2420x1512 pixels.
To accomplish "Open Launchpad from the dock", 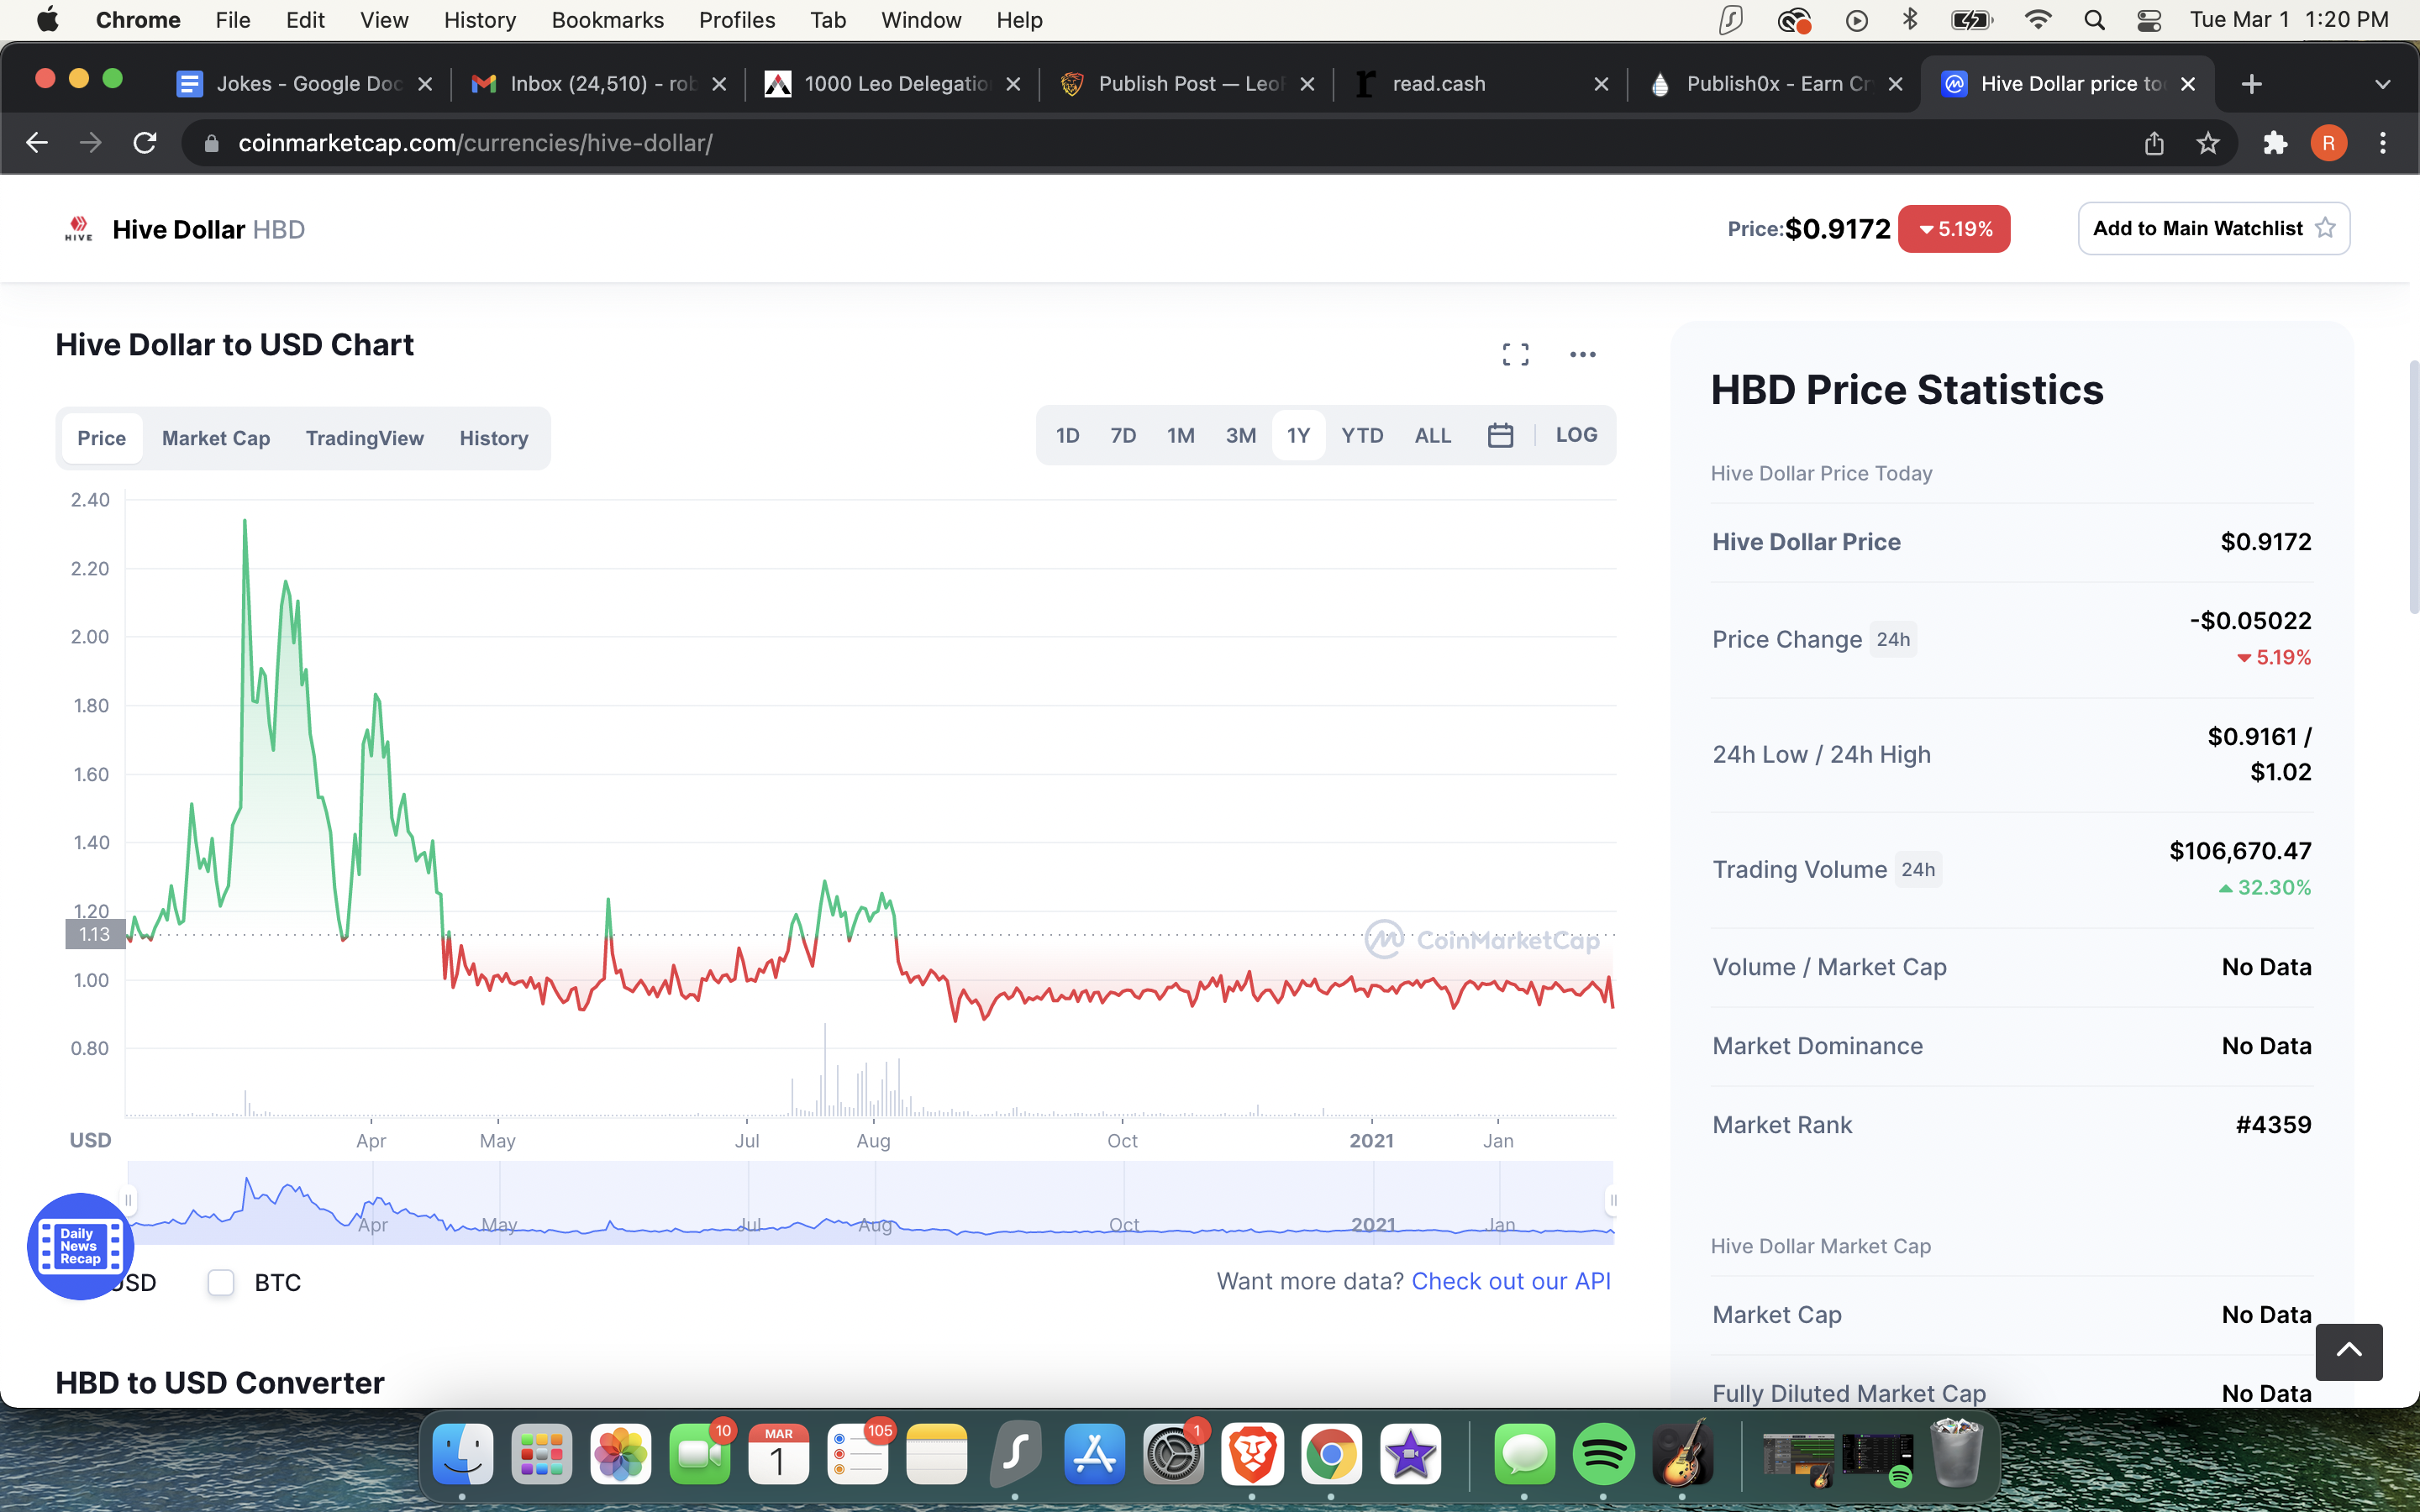I will tap(542, 1454).
